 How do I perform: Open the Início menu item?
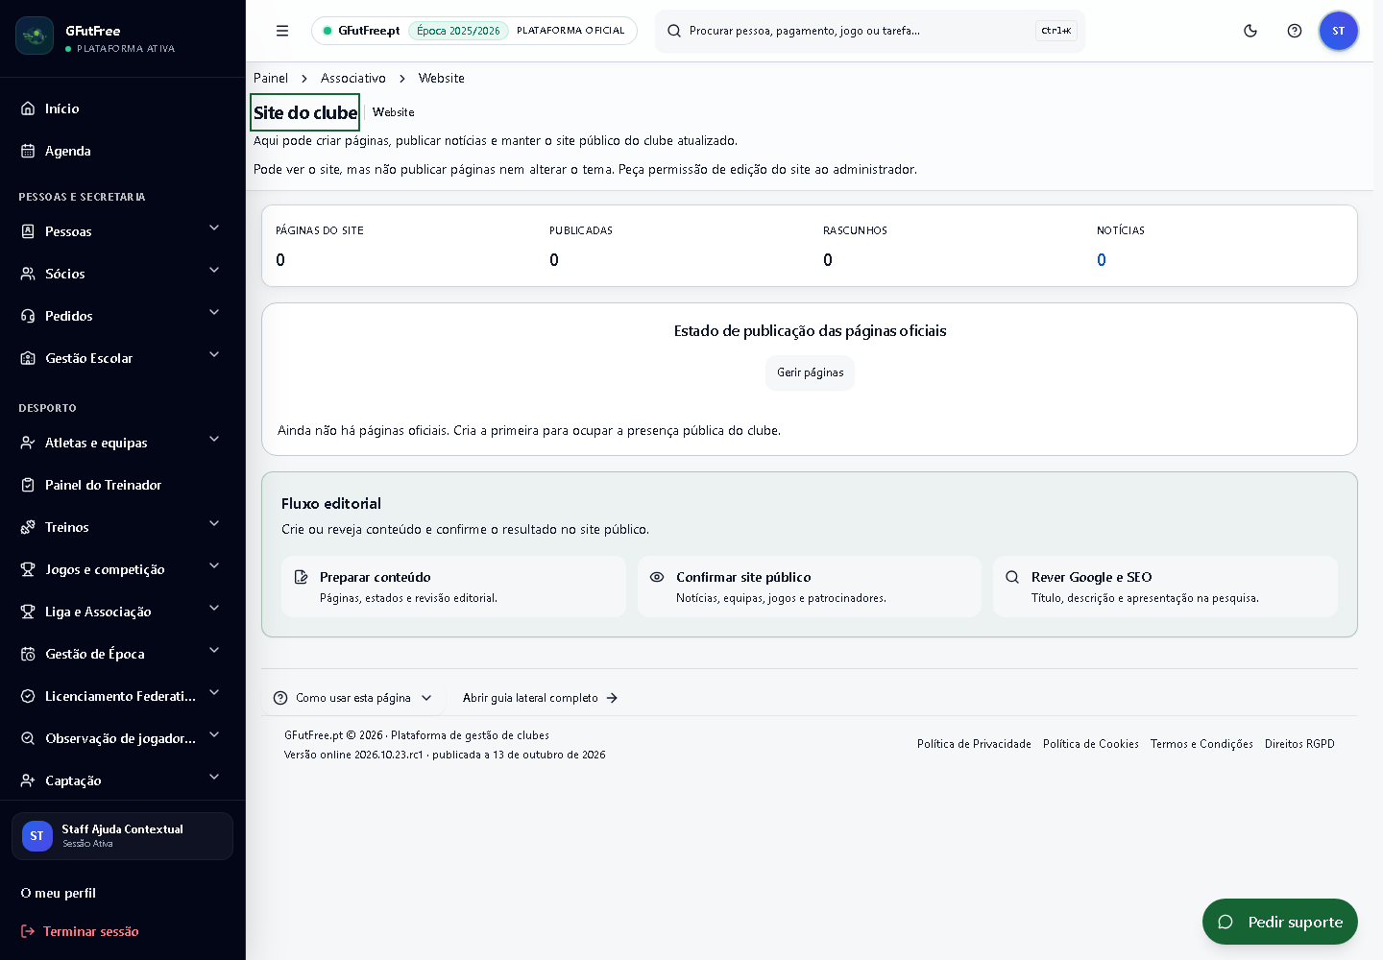point(123,108)
